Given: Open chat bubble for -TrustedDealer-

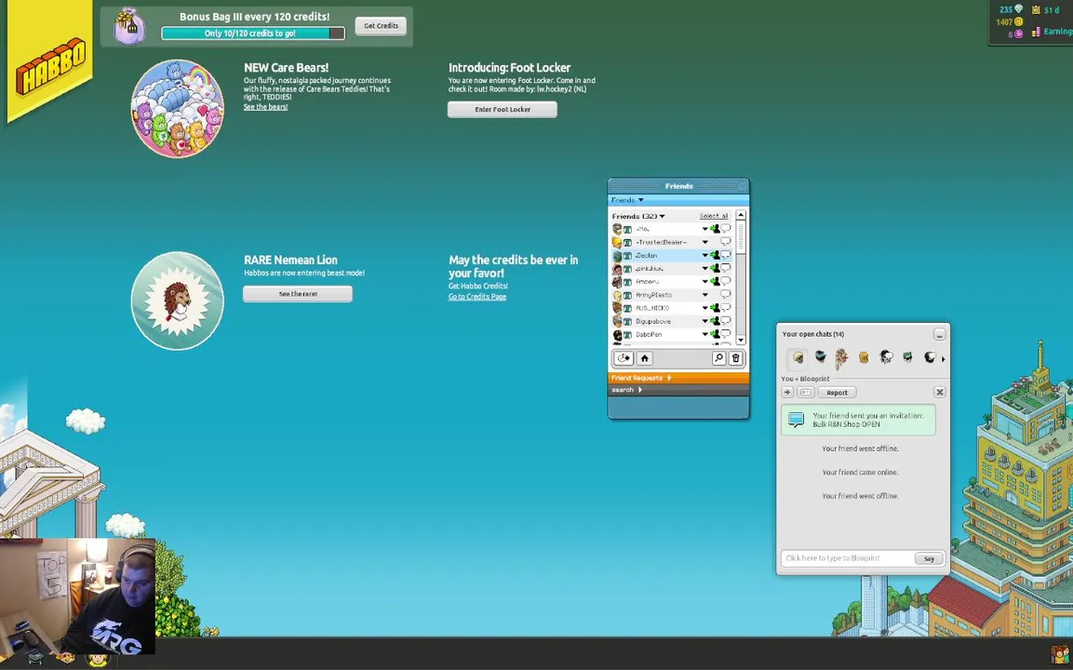Looking at the screenshot, I should (x=725, y=242).
